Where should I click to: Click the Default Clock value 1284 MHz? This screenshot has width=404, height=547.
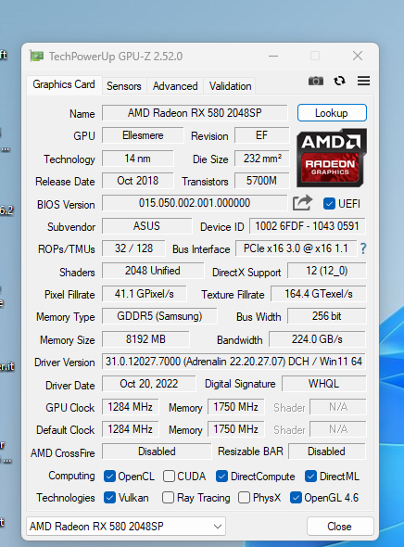[x=131, y=429]
